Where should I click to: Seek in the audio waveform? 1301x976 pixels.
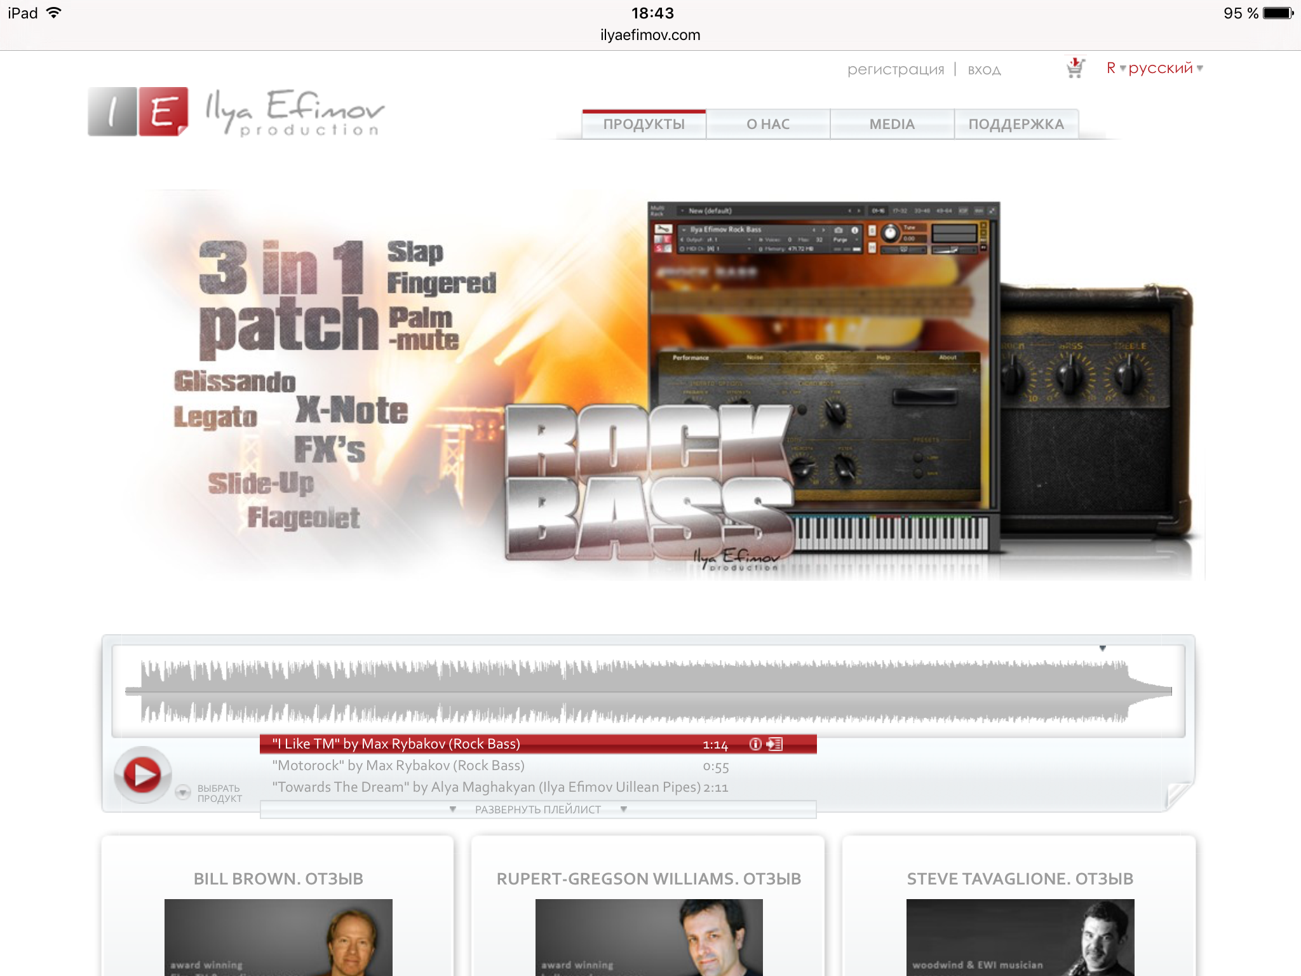(648, 691)
